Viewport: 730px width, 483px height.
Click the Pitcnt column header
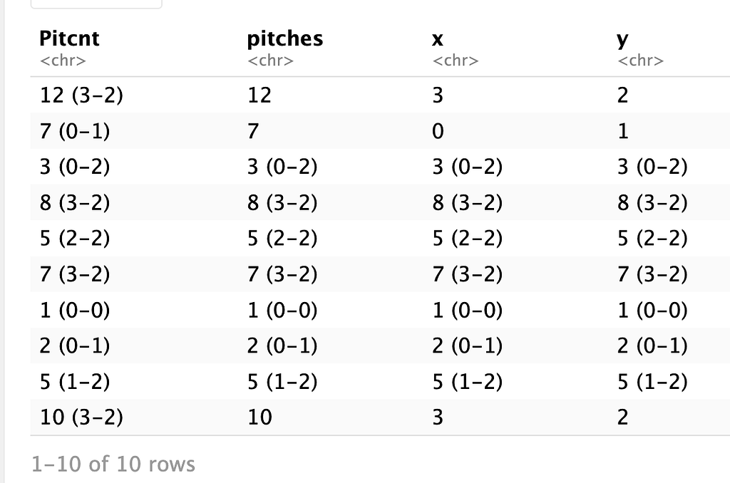[69, 38]
